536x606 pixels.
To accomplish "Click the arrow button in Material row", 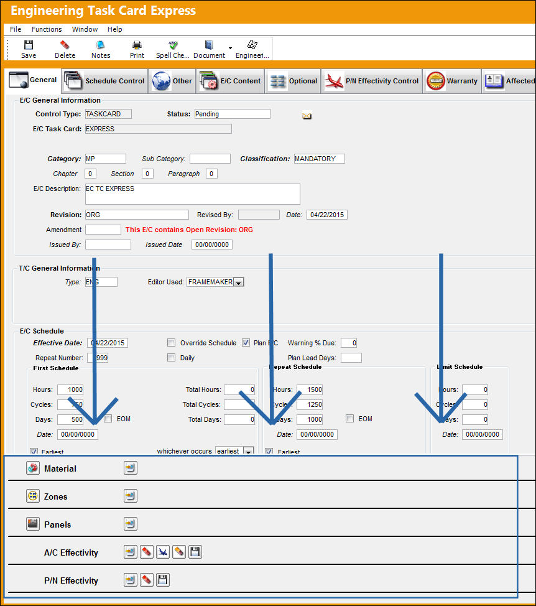I will pos(131,468).
